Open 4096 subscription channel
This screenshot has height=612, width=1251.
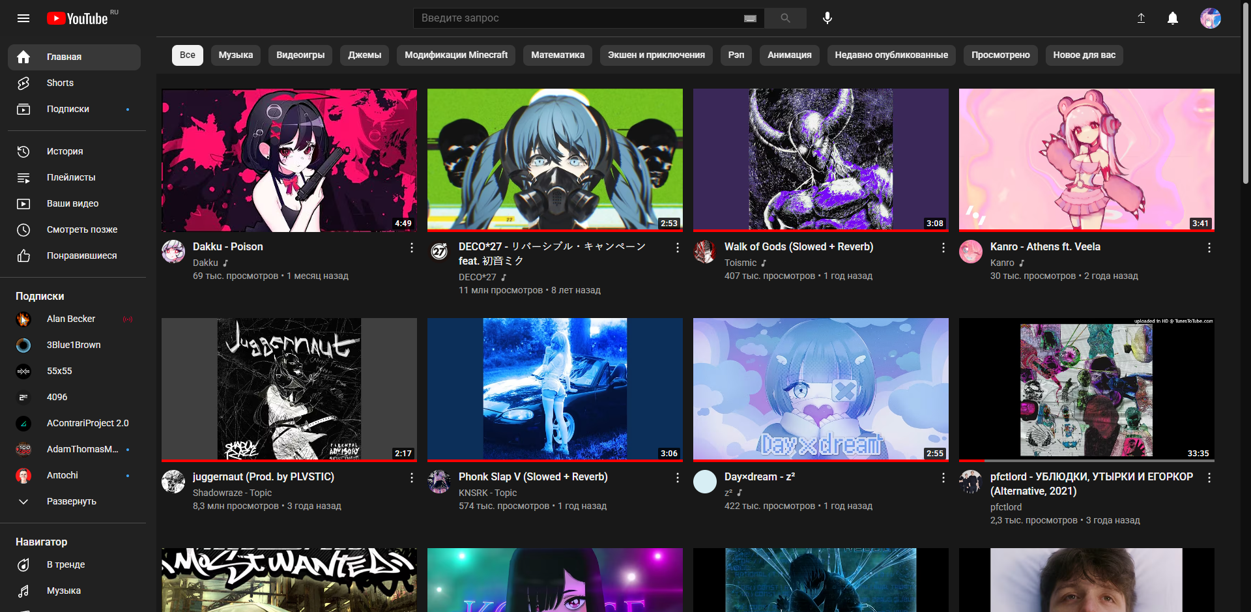click(74, 397)
